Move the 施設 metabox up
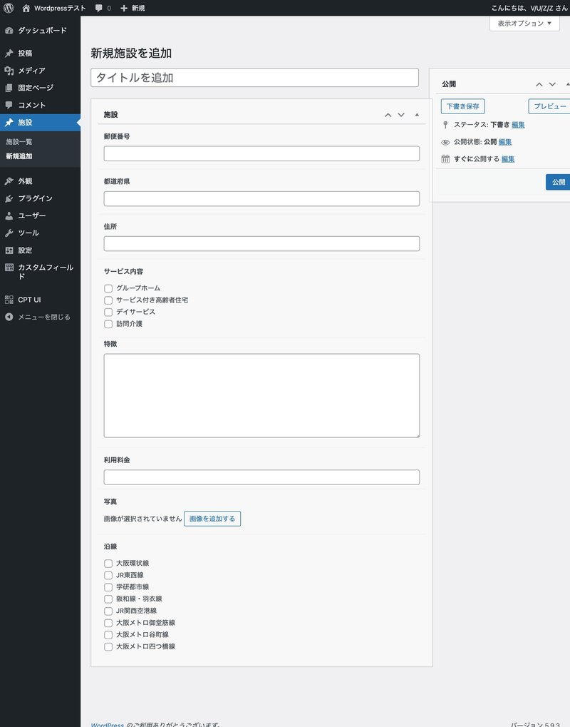This screenshot has height=727, width=570. (x=388, y=115)
